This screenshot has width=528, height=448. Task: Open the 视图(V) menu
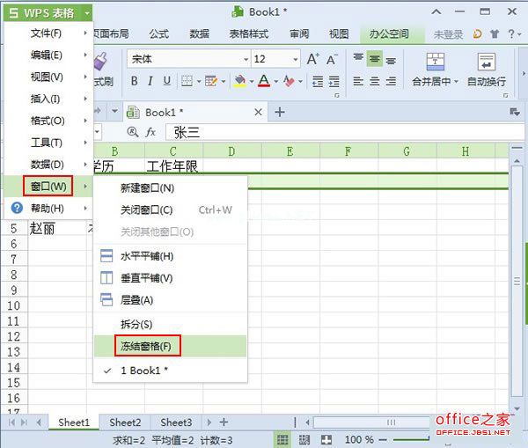[48, 77]
